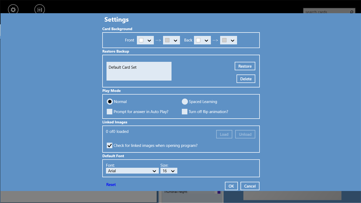Uncheck 'Check for linked images when opening program?'
Screen dimensions: 361x203
(109, 145)
